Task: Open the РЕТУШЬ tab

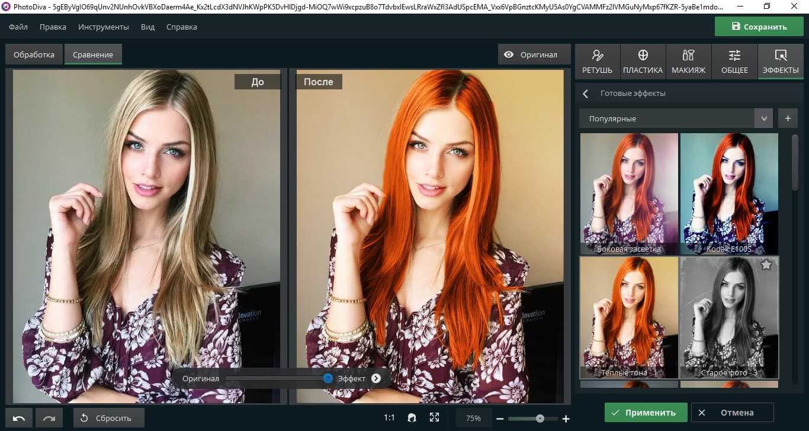Action: pyautogui.click(x=597, y=62)
